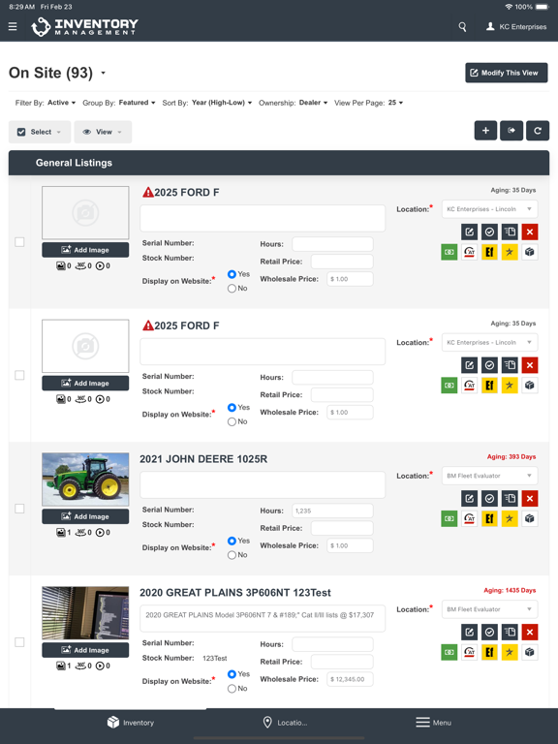Open the On Site (93) view dropdown

[57, 73]
